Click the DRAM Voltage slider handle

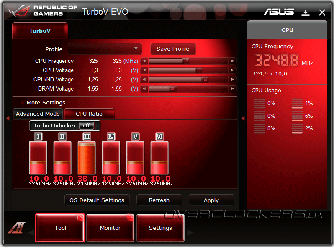coord(173,88)
